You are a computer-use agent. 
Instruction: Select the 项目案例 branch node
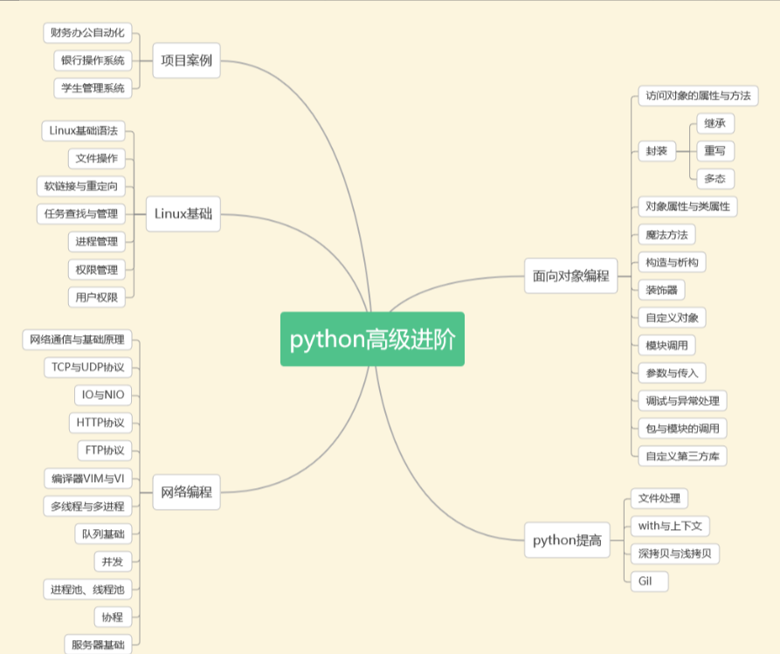[187, 60]
